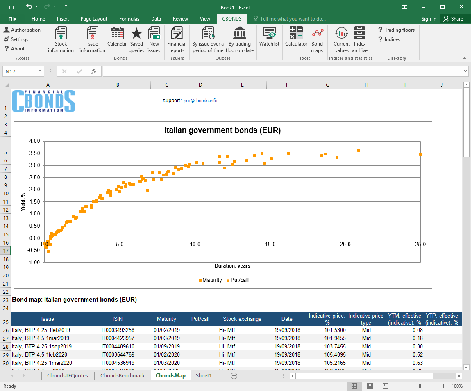This screenshot has width=472, height=391.
Task: Open the About item
Action: coord(14,48)
